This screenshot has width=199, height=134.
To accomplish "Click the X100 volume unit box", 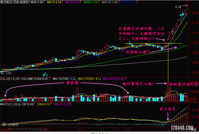I will [193, 99].
